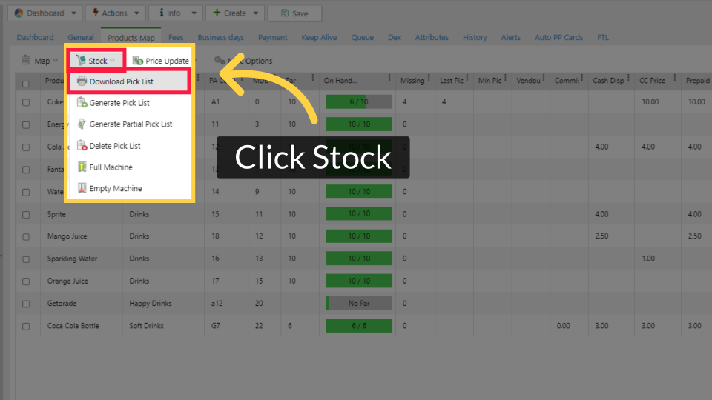
Task: Click the Stock cart icon
Action: (x=81, y=60)
